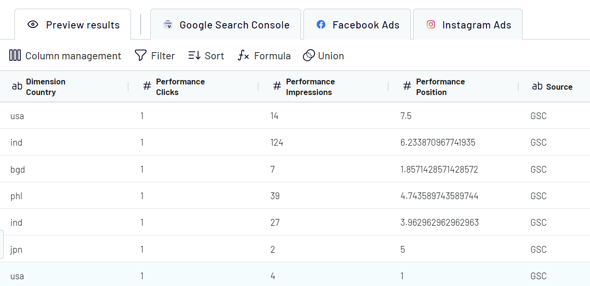Image resolution: width=590 pixels, height=286 pixels.
Task: Switch to the Instagram Ads tab
Action: pos(468,24)
